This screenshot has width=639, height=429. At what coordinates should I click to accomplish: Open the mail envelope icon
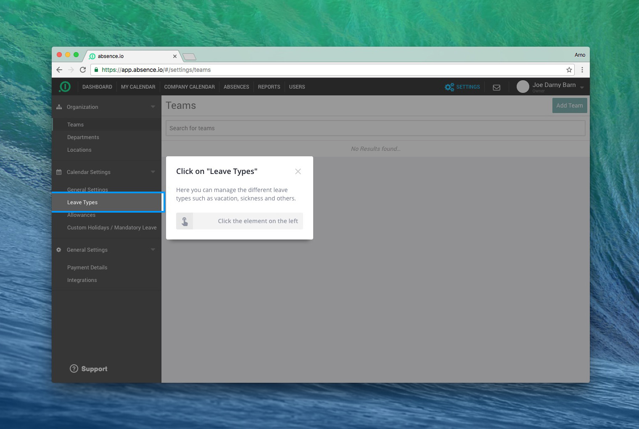pos(496,87)
